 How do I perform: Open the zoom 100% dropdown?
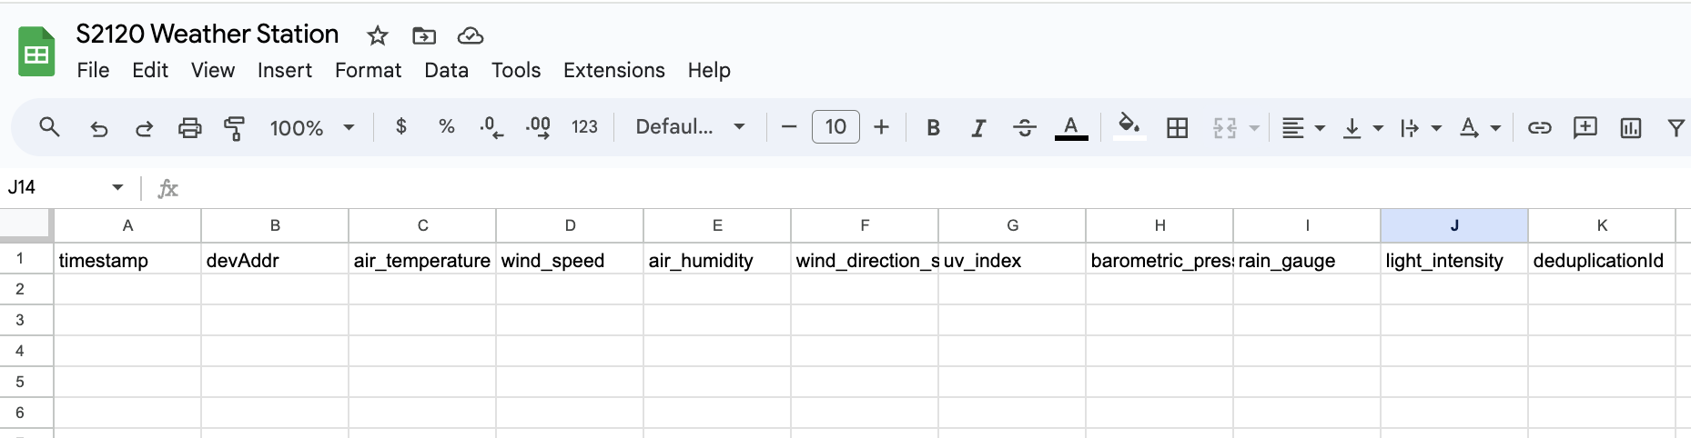[311, 128]
